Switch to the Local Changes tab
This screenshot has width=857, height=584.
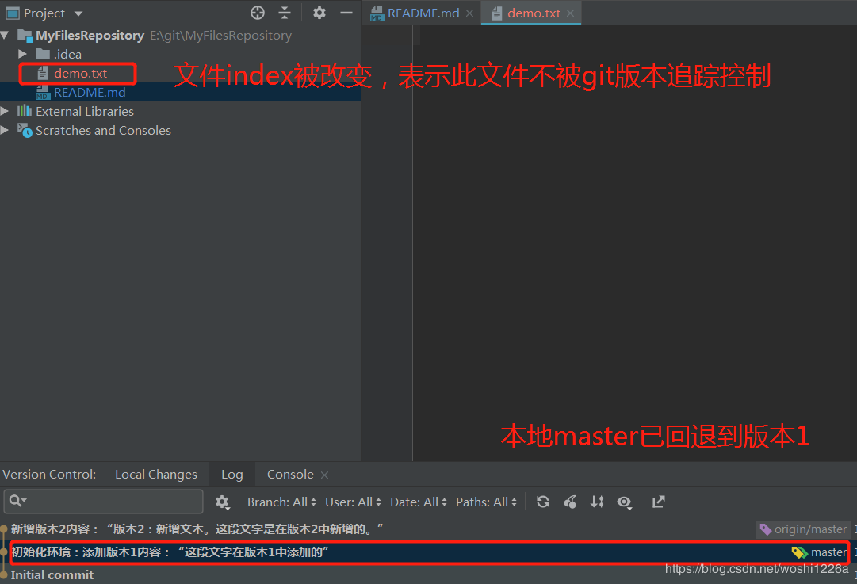pyautogui.click(x=155, y=474)
